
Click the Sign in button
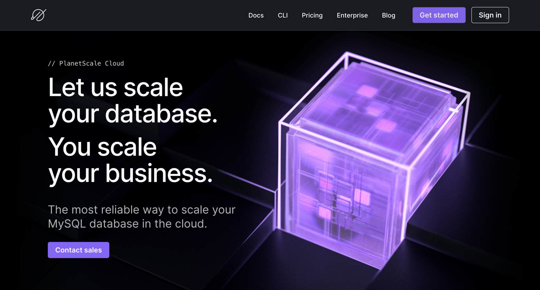(490, 15)
